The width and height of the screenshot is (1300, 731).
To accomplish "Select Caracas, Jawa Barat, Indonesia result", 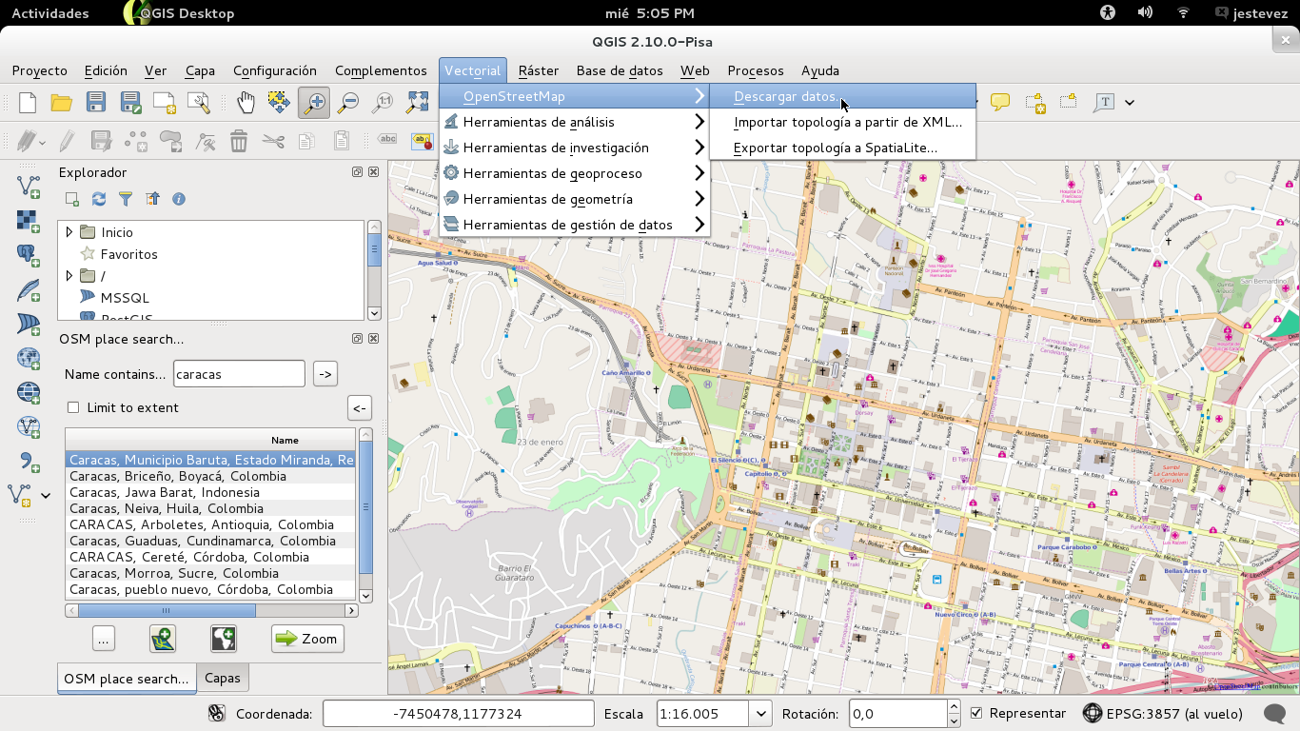I will [210, 492].
